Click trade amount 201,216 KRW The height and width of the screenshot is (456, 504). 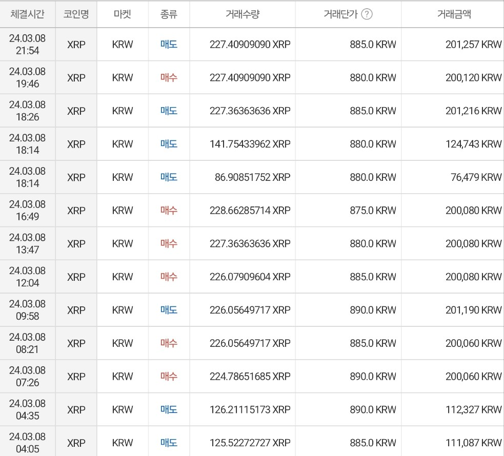click(473, 111)
